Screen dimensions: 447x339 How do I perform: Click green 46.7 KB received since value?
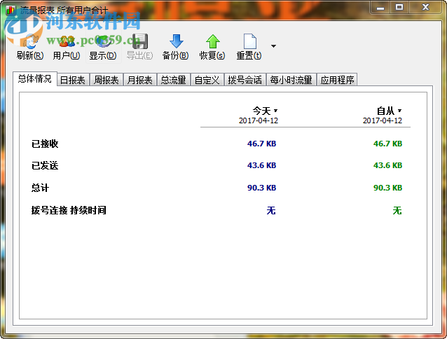pyautogui.click(x=387, y=144)
